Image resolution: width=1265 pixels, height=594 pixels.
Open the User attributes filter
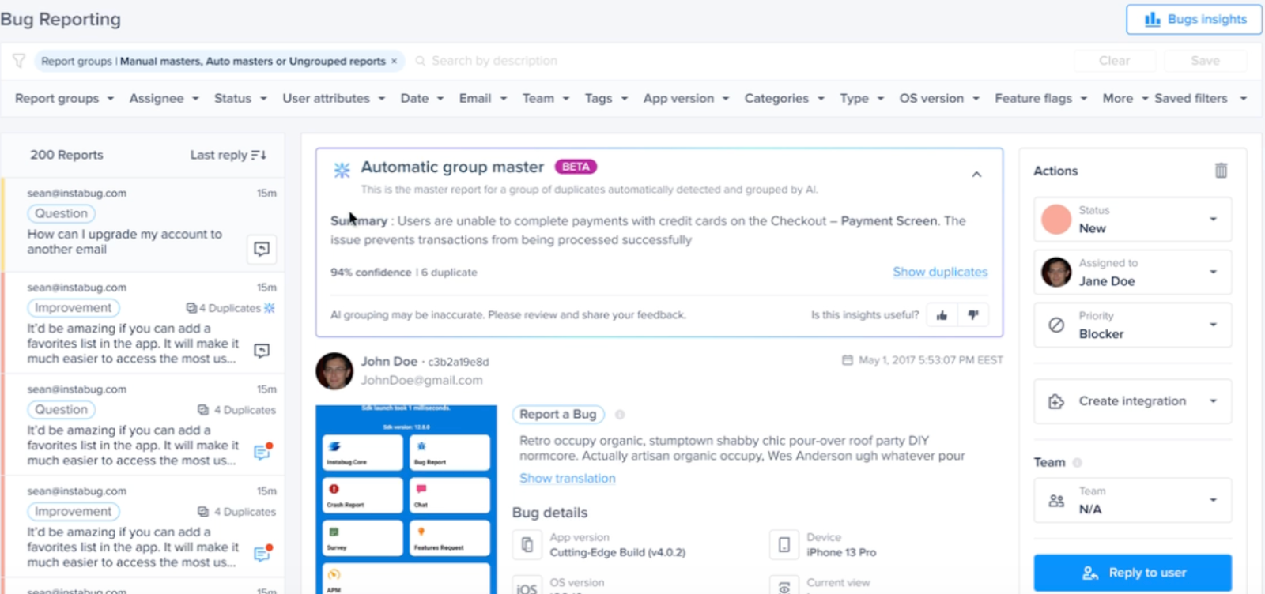pos(334,99)
